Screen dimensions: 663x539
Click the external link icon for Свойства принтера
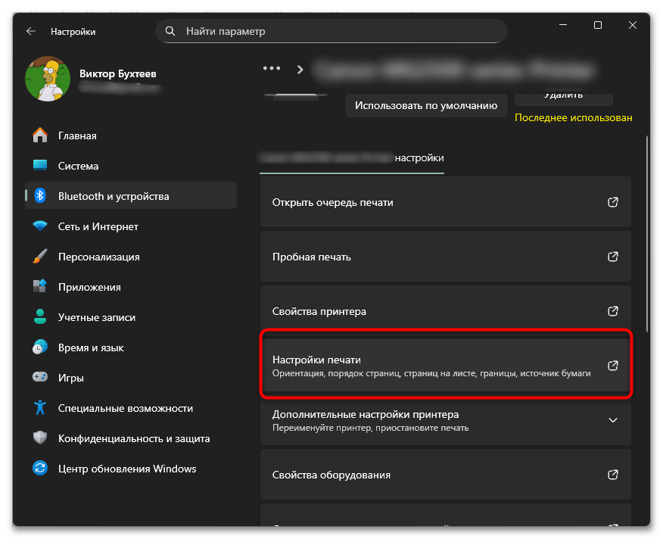pos(612,310)
